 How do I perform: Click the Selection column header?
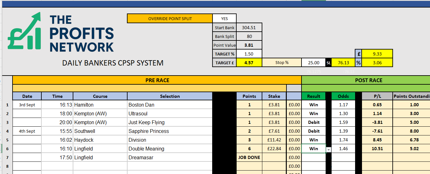pos(170,96)
